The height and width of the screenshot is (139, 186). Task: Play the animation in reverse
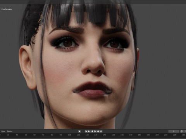92,131
